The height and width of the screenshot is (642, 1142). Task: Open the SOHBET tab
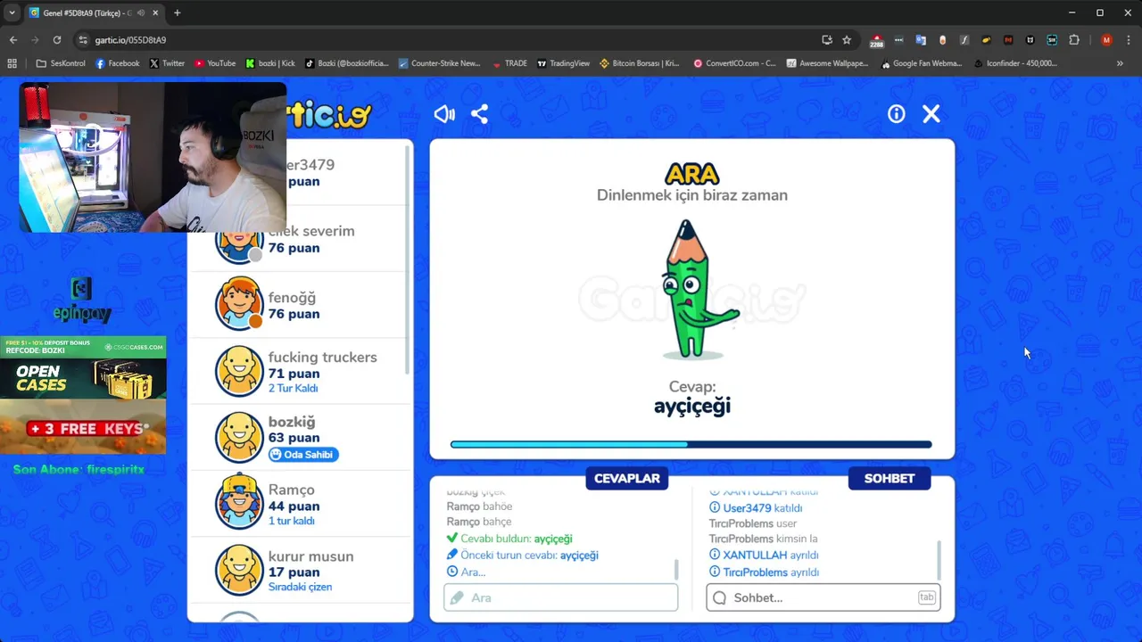tap(890, 478)
